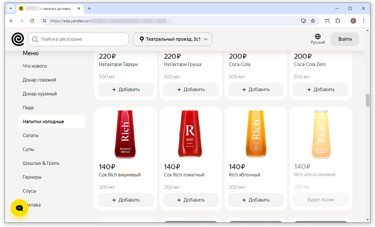This screenshot has height=227, width=375.
Task: Go back with the browser back arrow
Action: point(11,21)
